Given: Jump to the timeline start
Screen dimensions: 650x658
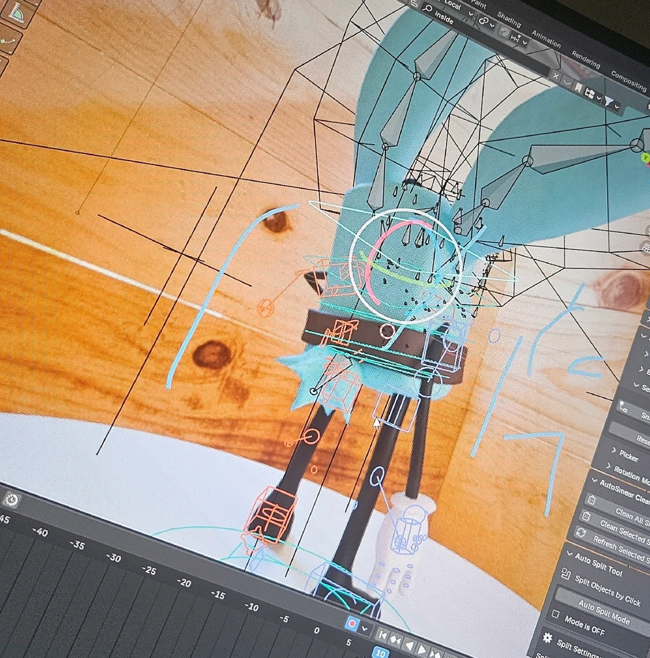Looking at the screenshot, I should tap(382, 636).
